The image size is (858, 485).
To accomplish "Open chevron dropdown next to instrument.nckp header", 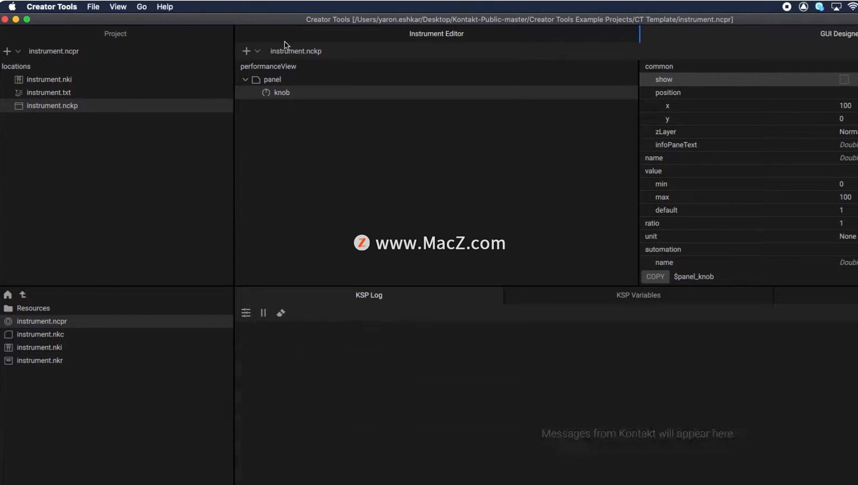I will 257,51.
